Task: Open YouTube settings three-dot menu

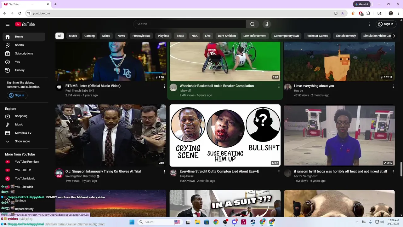Action: click(x=370, y=24)
